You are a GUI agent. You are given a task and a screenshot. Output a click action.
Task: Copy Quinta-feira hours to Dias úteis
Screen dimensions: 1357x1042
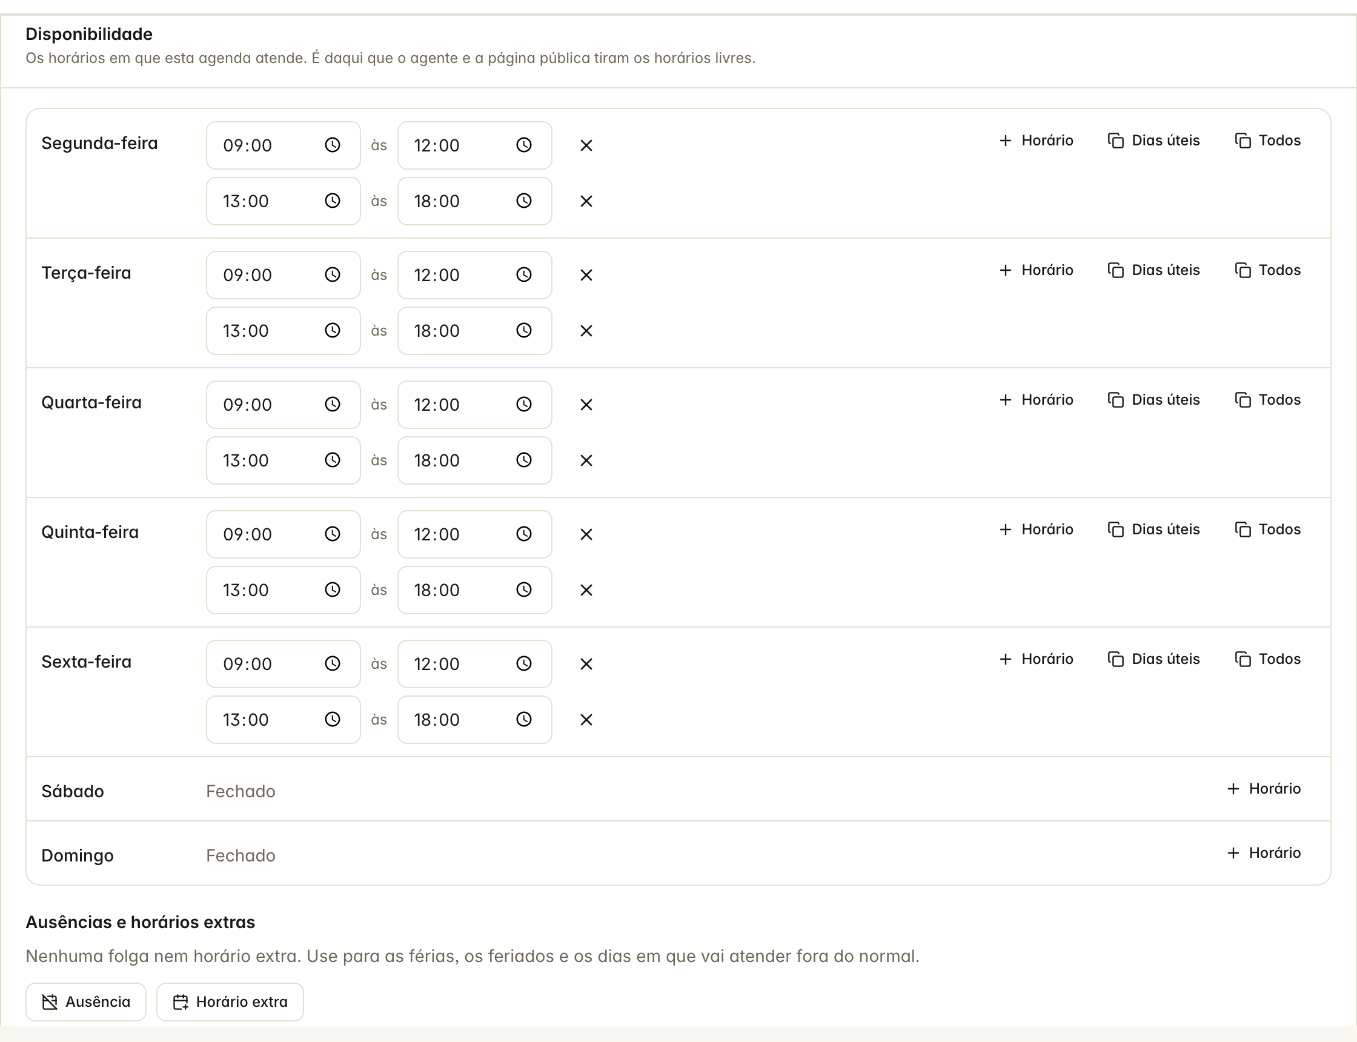[x=1153, y=529]
